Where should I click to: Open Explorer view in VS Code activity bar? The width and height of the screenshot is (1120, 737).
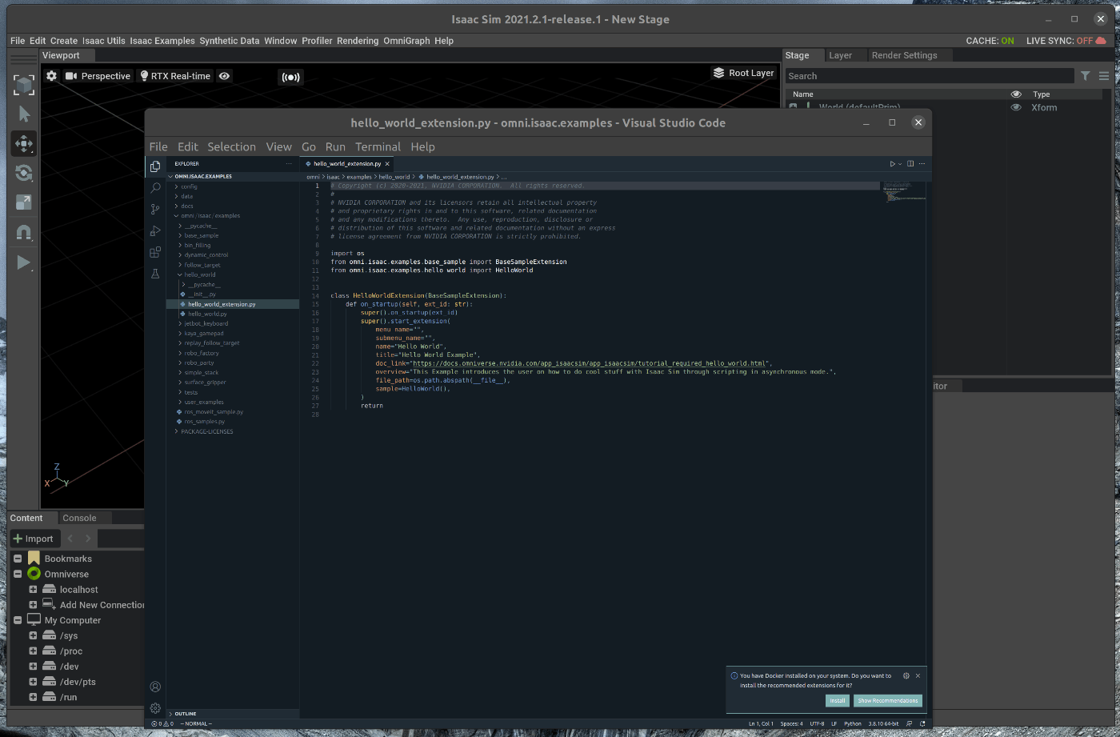155,166
